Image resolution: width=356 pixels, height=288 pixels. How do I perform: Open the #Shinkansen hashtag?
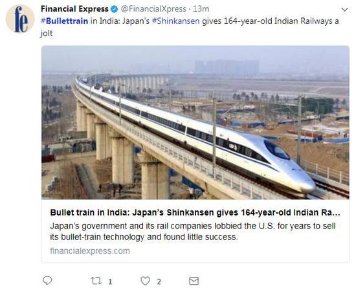click(175, 21)
